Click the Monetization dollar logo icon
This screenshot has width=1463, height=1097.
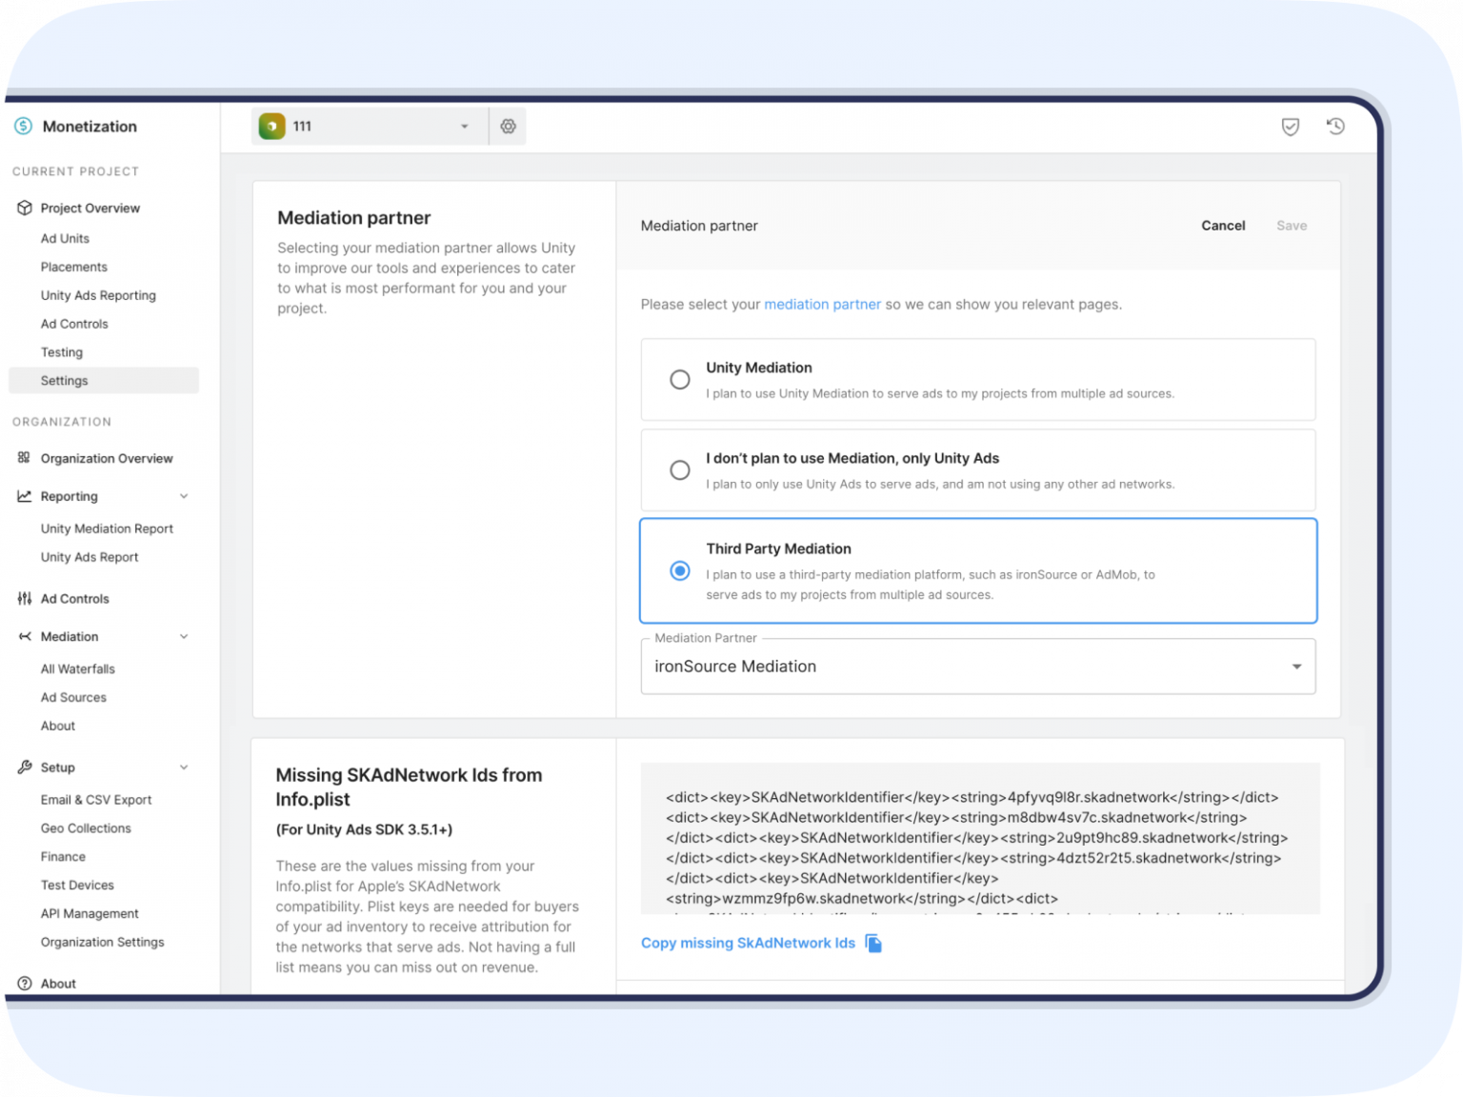click(24, 127)
